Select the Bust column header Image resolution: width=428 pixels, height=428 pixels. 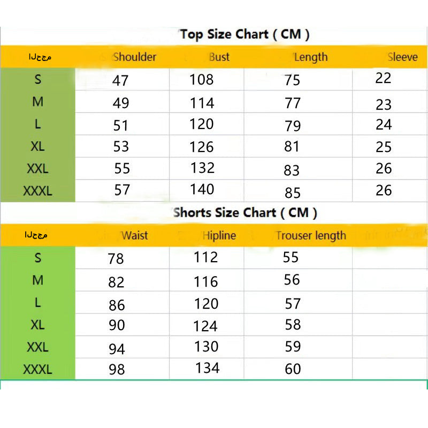(x=219, y=57)
